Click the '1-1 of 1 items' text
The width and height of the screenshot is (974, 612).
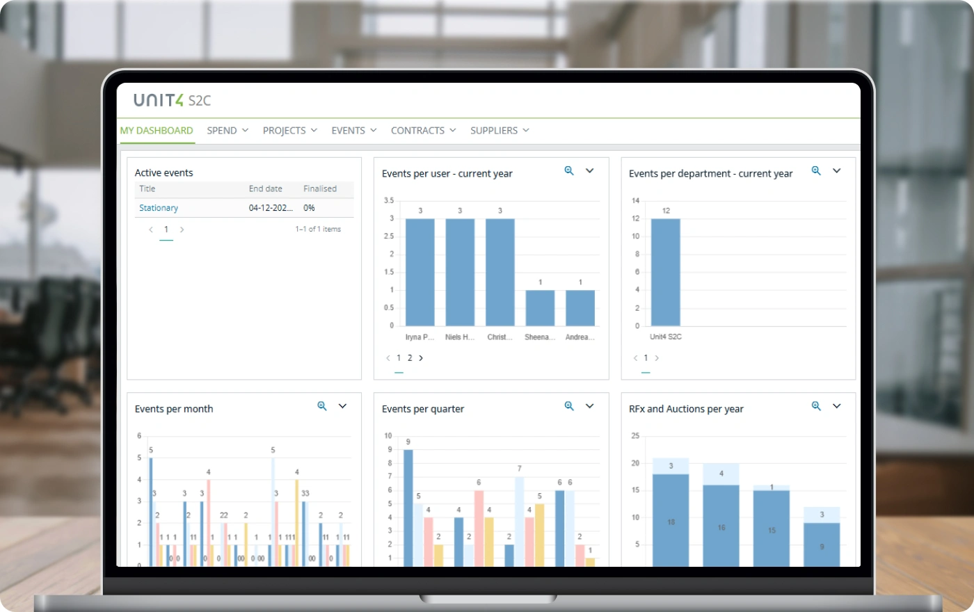pyautogui.click(x=318, y=229)
